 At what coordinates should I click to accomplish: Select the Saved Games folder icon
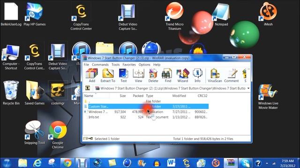click(34, 93)
